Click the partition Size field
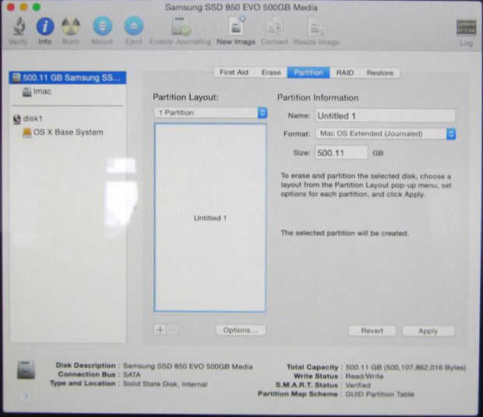Screen dimensions: 483x417 click(x=341, y=153)
